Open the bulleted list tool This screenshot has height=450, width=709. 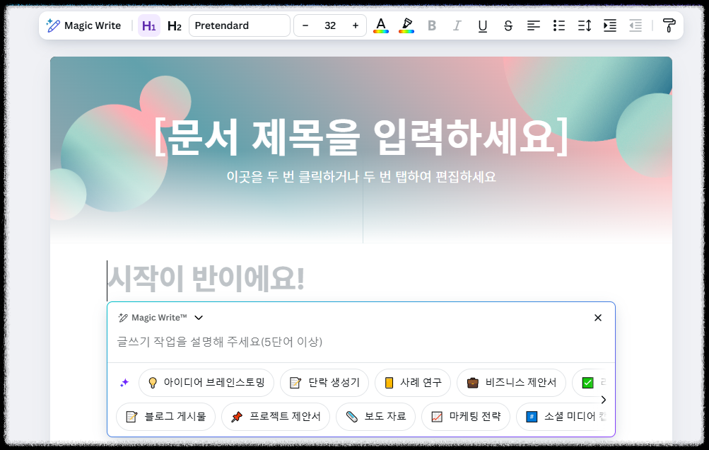pos(559,25)
